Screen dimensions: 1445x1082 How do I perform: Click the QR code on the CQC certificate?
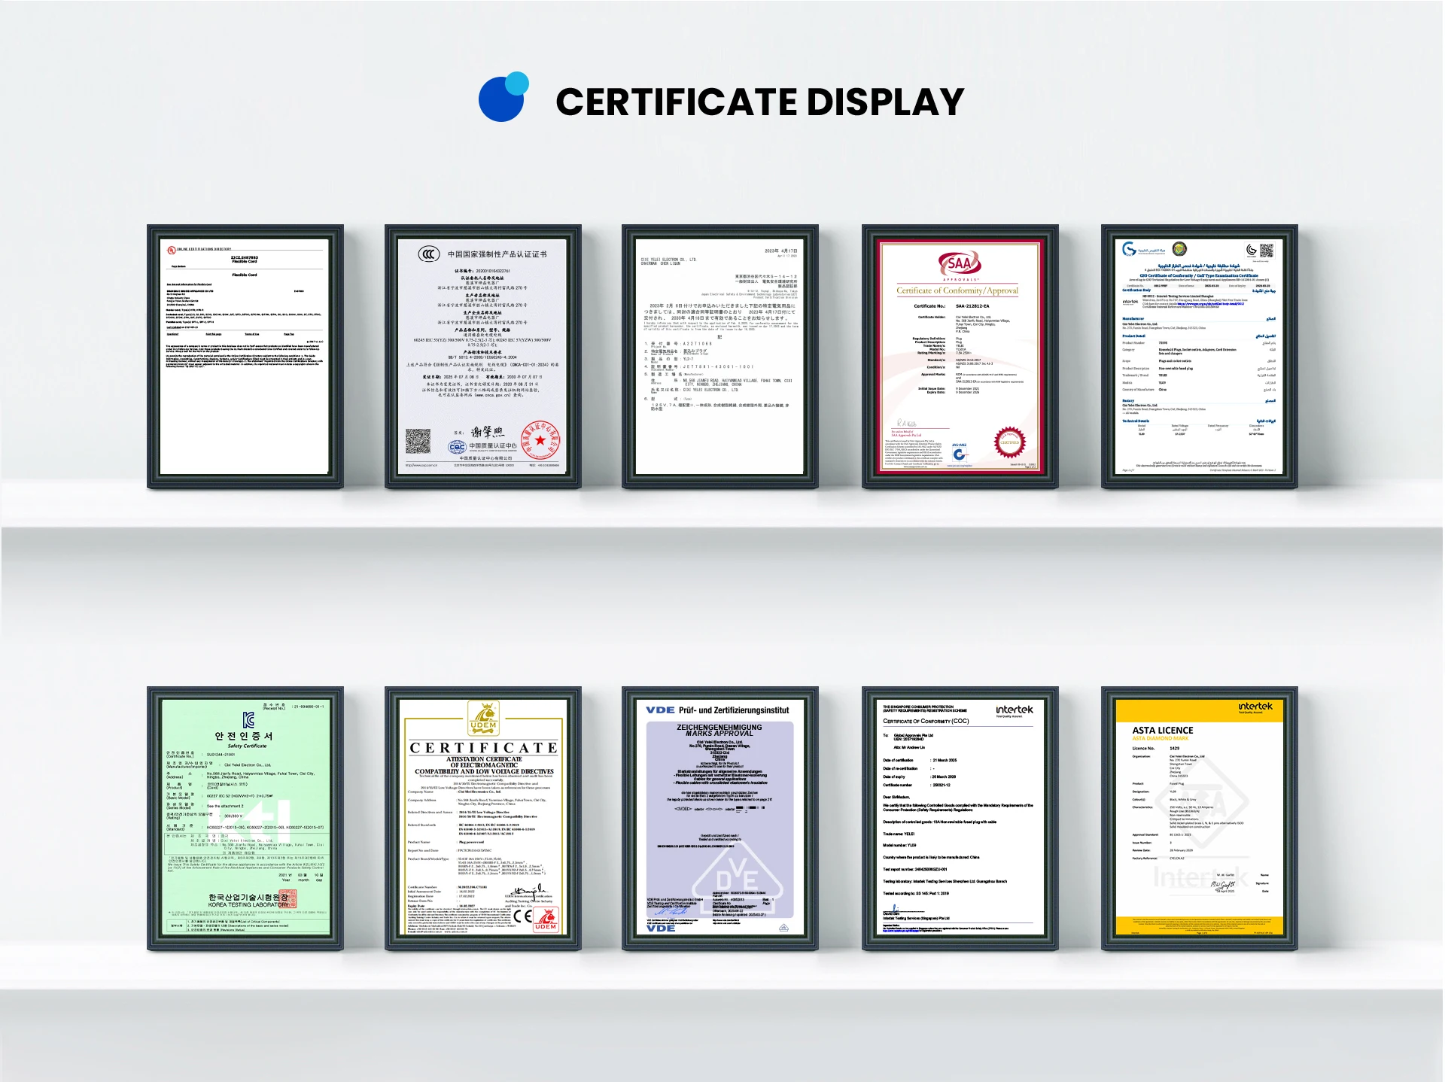418,442
